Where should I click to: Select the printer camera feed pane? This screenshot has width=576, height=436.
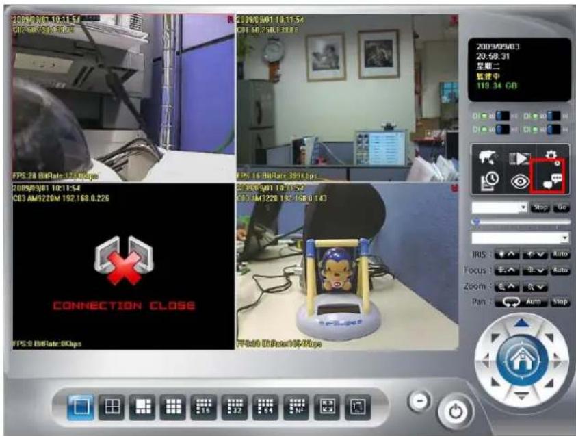[123, 98]
